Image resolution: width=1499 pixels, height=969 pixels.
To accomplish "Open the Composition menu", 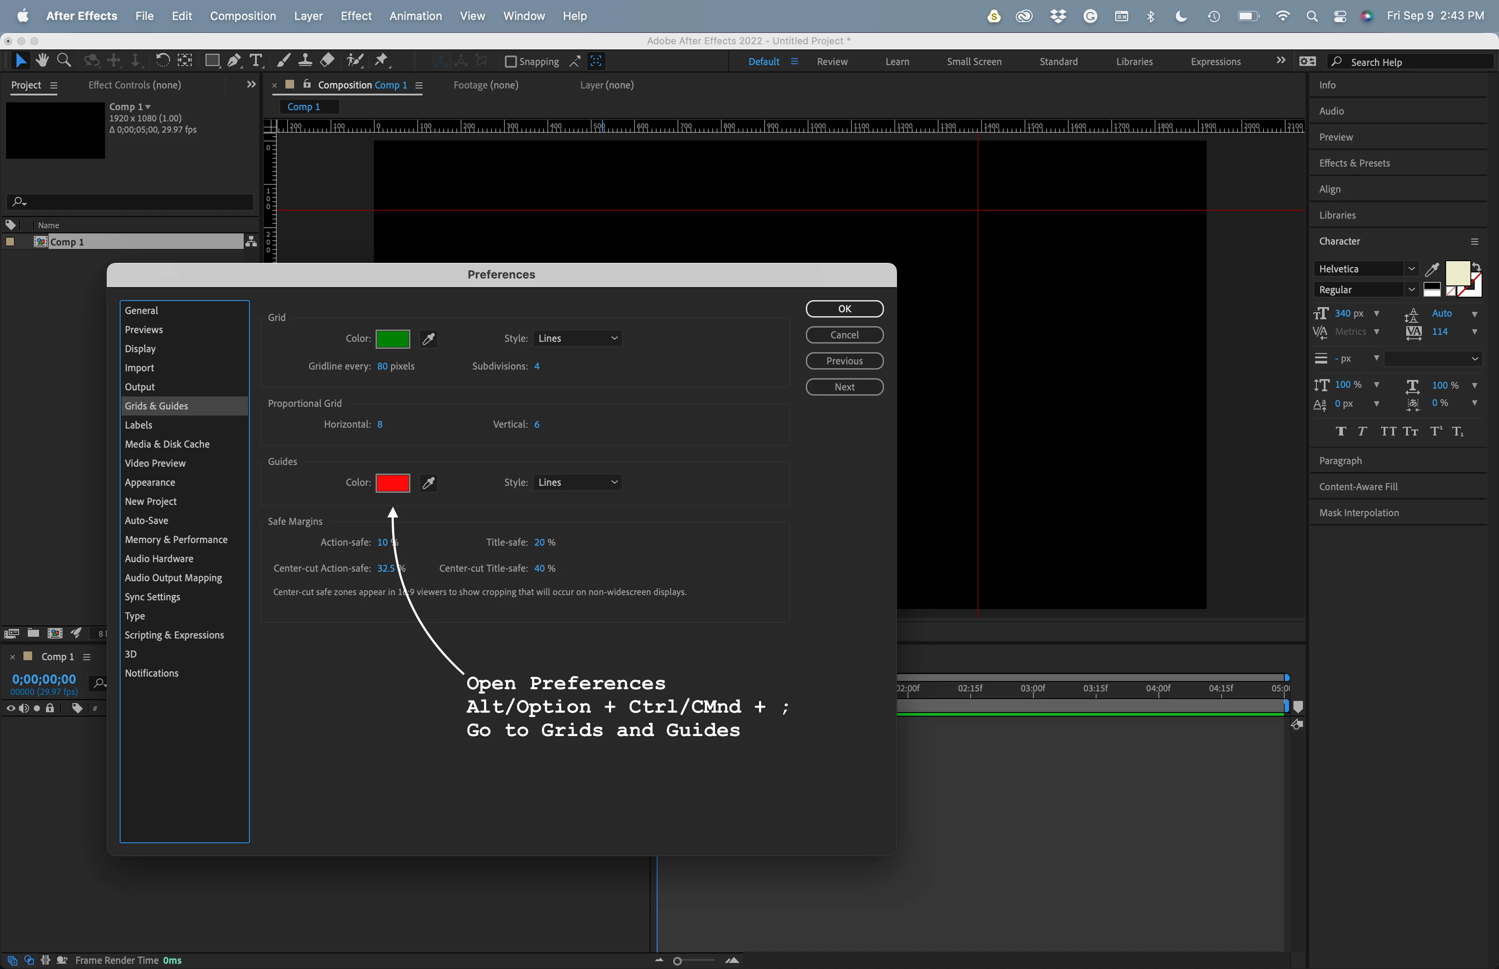I will [x=243, y=16].
